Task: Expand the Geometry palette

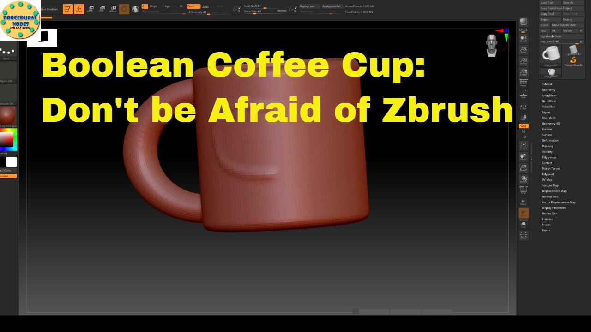Action: [549, 90]
